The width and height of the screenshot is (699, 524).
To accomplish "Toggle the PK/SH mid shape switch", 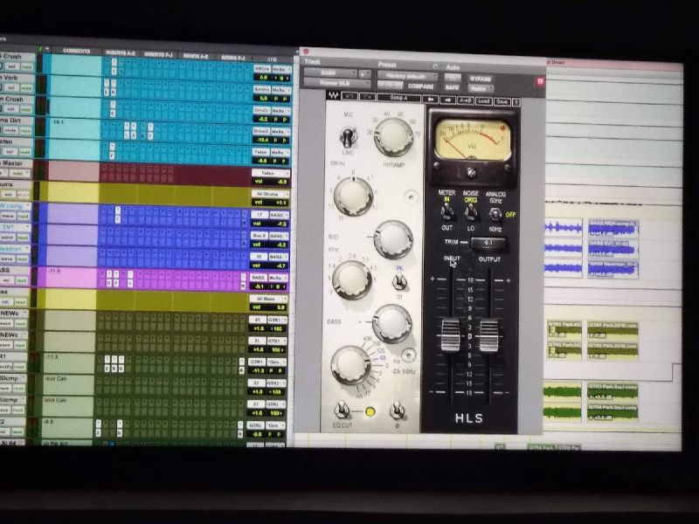I will click(399, 281).
